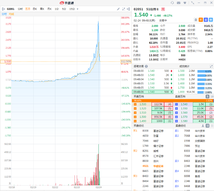Switch chart to 分时 view
The image size is (214, 191).
point(20,9)
